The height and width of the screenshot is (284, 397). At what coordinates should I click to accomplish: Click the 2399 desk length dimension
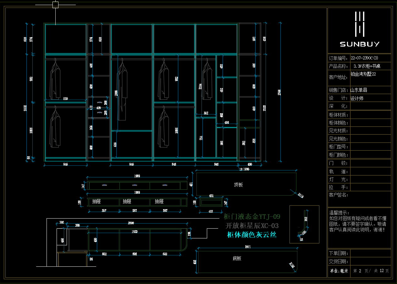(x=131, y=223)
